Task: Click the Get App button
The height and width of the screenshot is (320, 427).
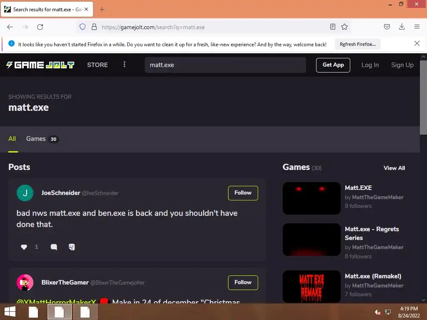Action: pyautogui.click(x=333, y=65)
